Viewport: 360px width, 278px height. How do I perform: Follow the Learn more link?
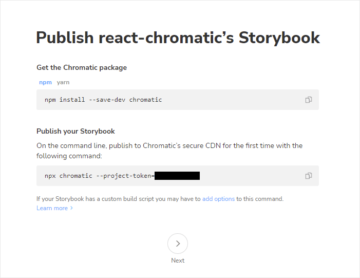(54, 208)
